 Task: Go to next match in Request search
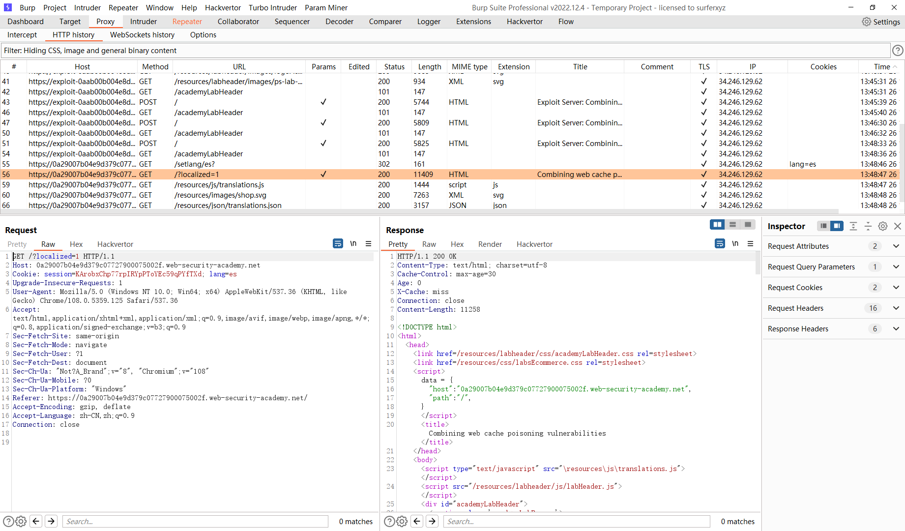pos(51,521)
